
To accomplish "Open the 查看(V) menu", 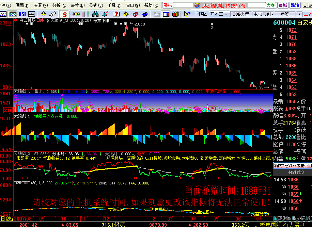I will point(41,5).
